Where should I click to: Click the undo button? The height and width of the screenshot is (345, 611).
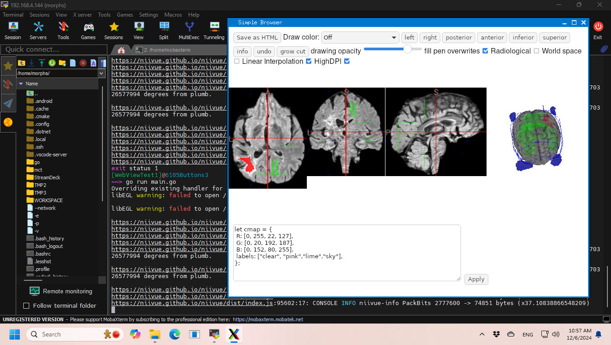click(264, 51)
